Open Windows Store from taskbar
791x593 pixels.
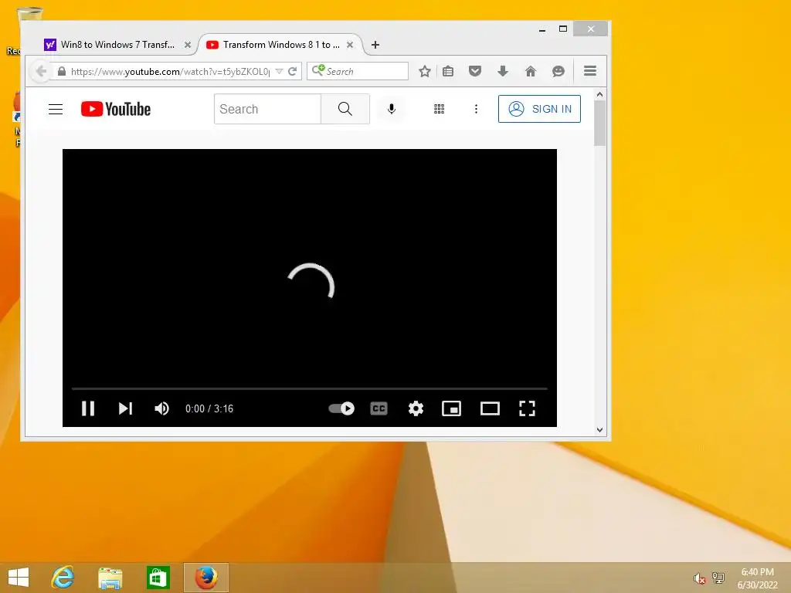pos(158,578)
